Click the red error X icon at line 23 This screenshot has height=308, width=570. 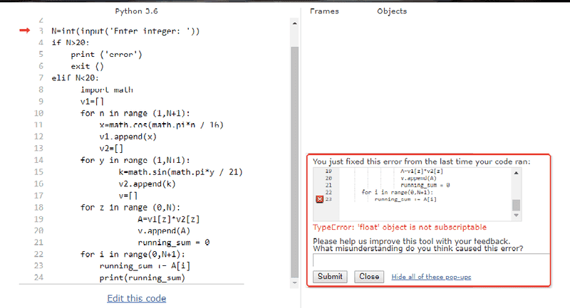click(x=319, y=199)
